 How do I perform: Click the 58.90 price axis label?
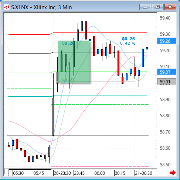[x=165, y=100]
